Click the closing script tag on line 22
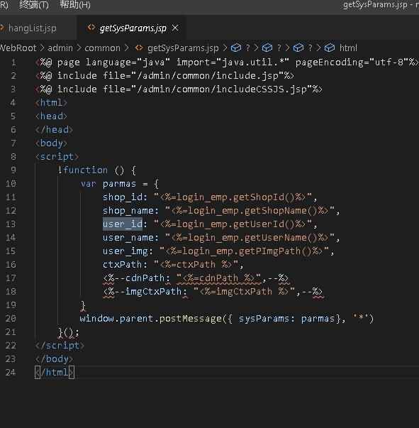Screen dimensions: 419x428 pos(60,346)
